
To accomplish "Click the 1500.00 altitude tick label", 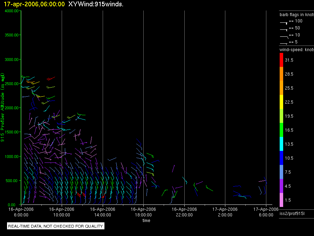I will [12, 132].
